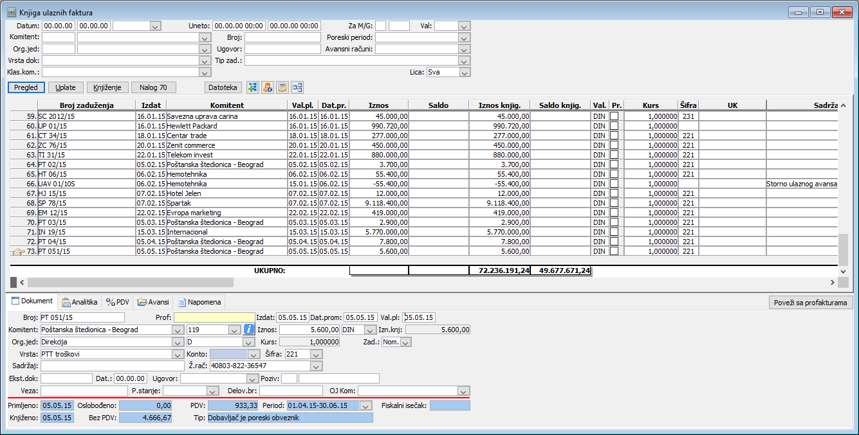Click the yellow Prof input field
This screenshot has width=859, height=435.
point(214,317)
